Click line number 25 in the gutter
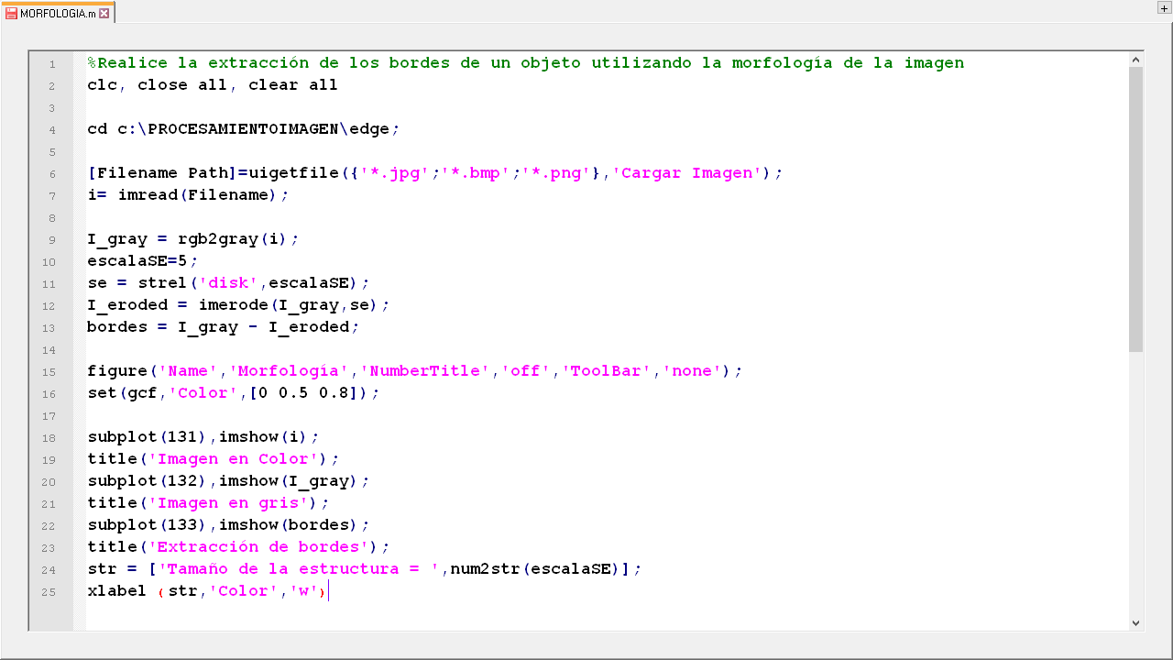 click(x=50, y=592)
